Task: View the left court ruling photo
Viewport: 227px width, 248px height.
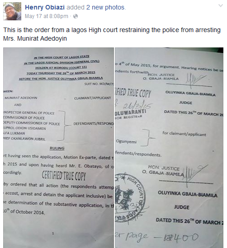Action: tap(58, 148)
